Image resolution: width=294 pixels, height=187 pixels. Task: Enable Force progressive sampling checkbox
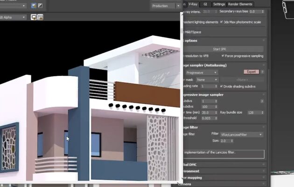223,56
